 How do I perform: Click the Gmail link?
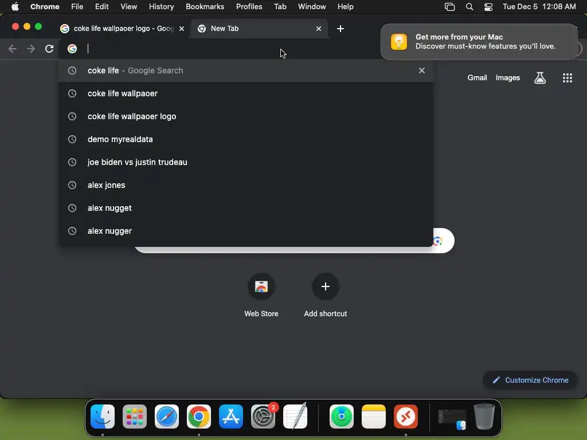tap(477, 78)
